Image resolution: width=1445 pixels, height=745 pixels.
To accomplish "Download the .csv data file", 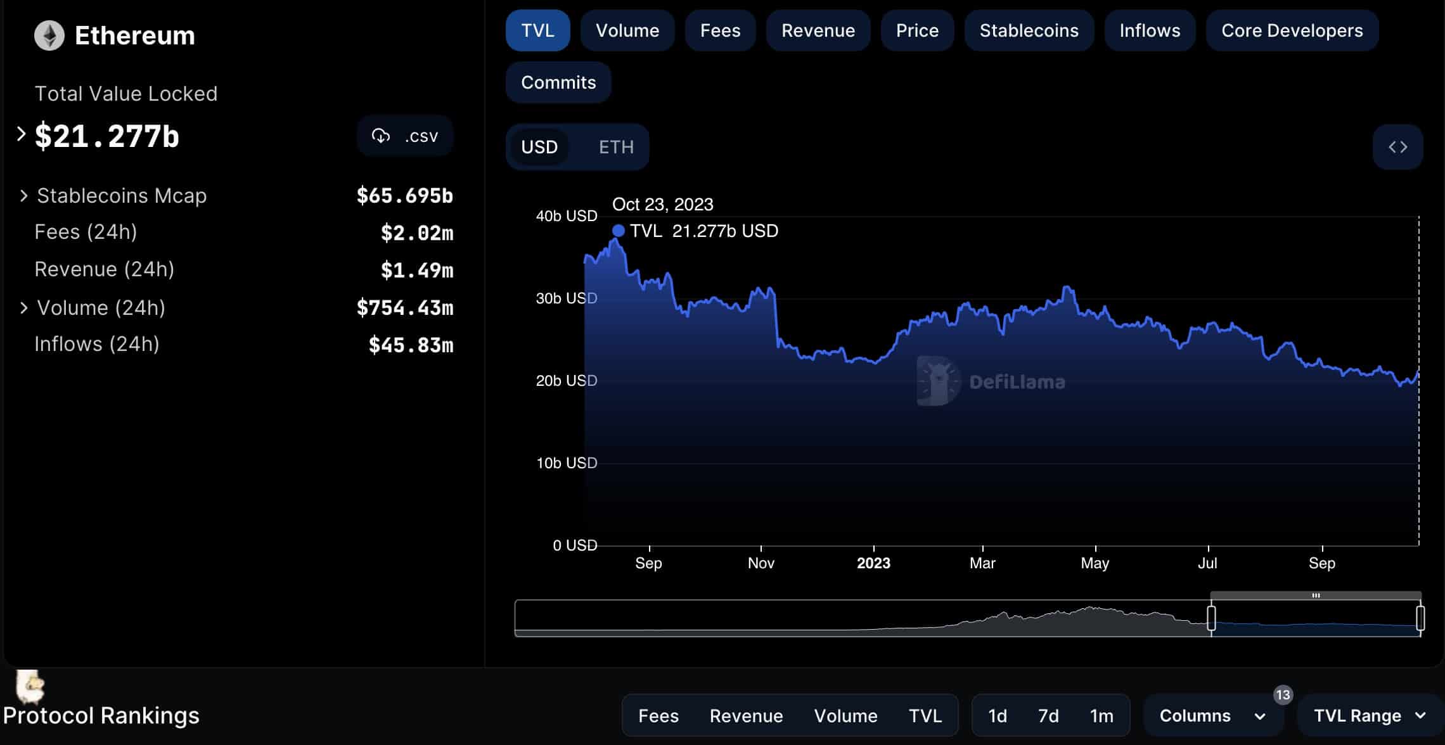I will coord(405,136).
